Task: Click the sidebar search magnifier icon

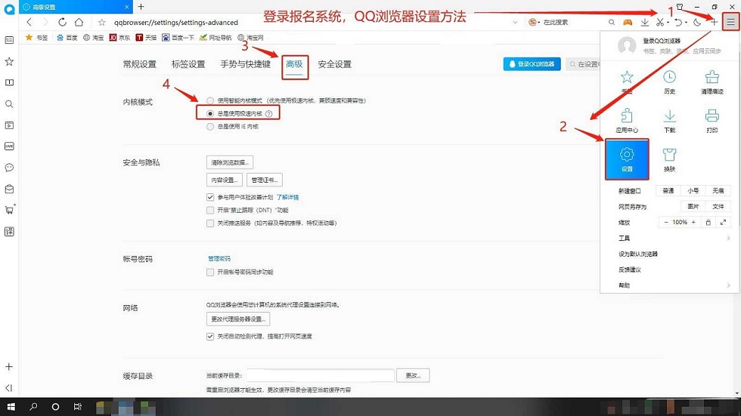Action: 9,103
